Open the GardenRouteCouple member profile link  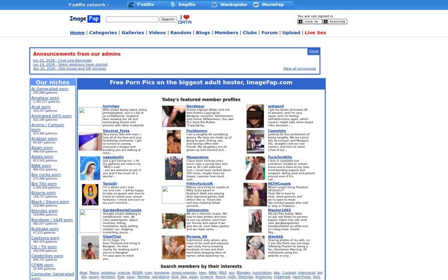coord(122,210)
